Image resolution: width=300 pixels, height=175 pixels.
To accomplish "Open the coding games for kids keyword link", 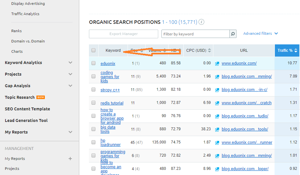I will click(x=110, y=77).
